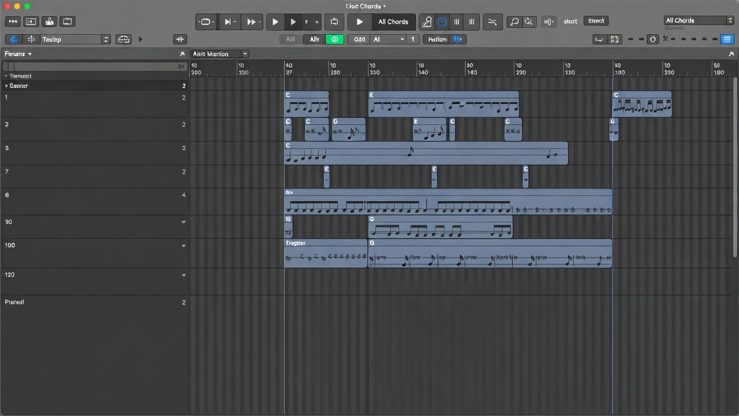Image resolution: width=739 pixels, height=416 pixels.
Task: Click the speaker audio preview icon
Action: tap(548, 22)
